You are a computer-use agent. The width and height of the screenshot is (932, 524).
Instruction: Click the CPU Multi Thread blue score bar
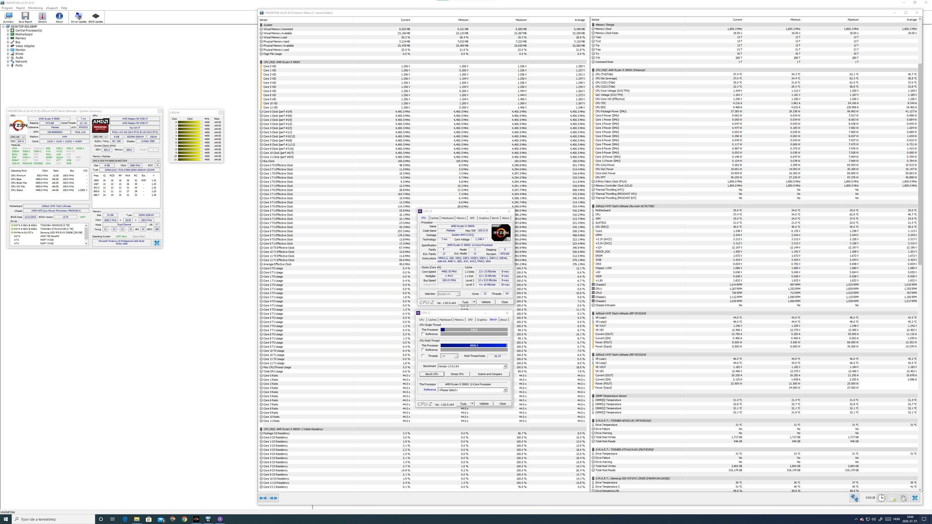(473, 345)
